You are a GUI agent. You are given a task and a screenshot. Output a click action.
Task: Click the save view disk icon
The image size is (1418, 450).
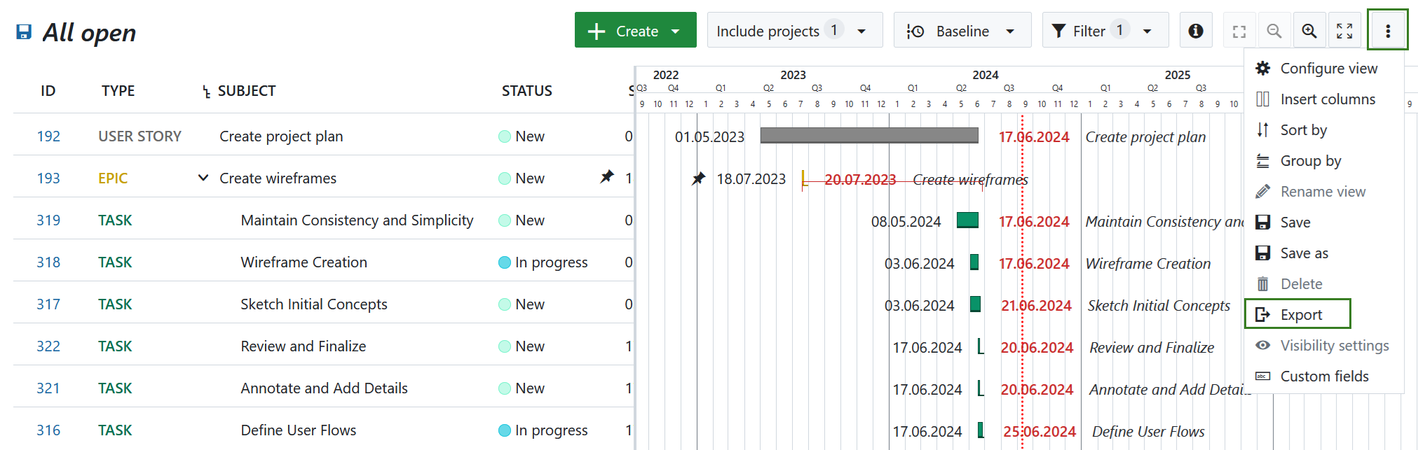(24, 32)
